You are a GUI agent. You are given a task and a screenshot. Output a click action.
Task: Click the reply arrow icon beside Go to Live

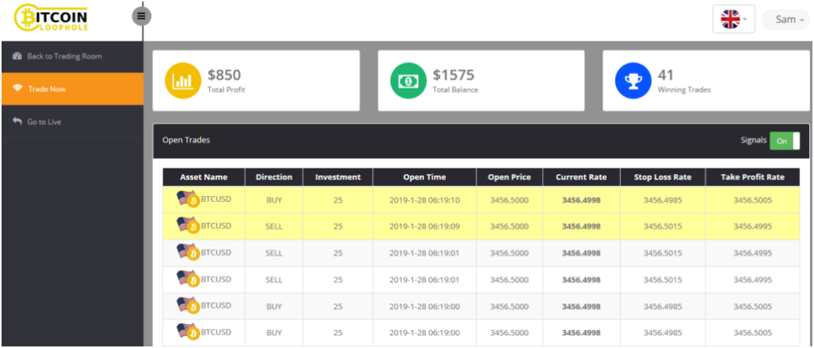pos(17,122)
